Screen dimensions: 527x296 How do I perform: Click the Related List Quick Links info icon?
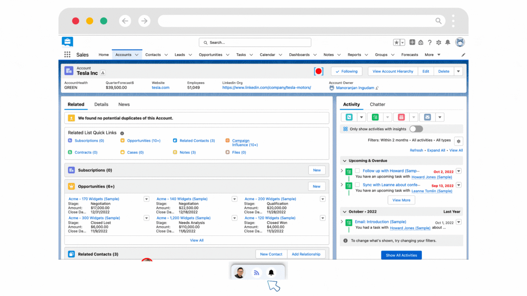click(x=122, y=133)
